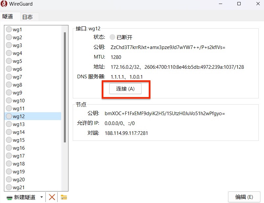Open the 新建隧道 dropdown arrow
264x203 pixels.
[x=41, y=197]
